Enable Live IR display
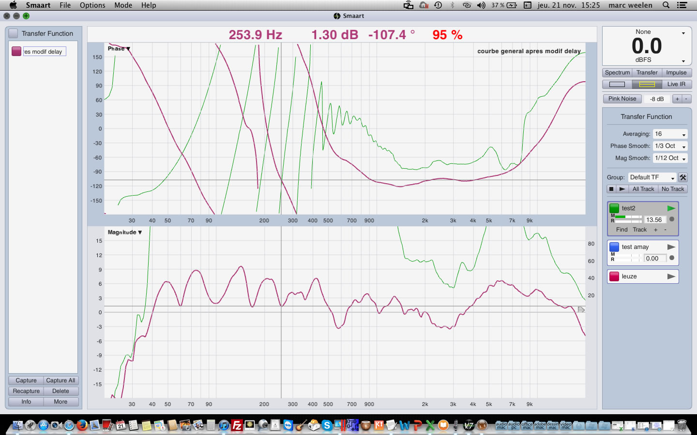Screen dimensions: 697x435 point(676,84)
